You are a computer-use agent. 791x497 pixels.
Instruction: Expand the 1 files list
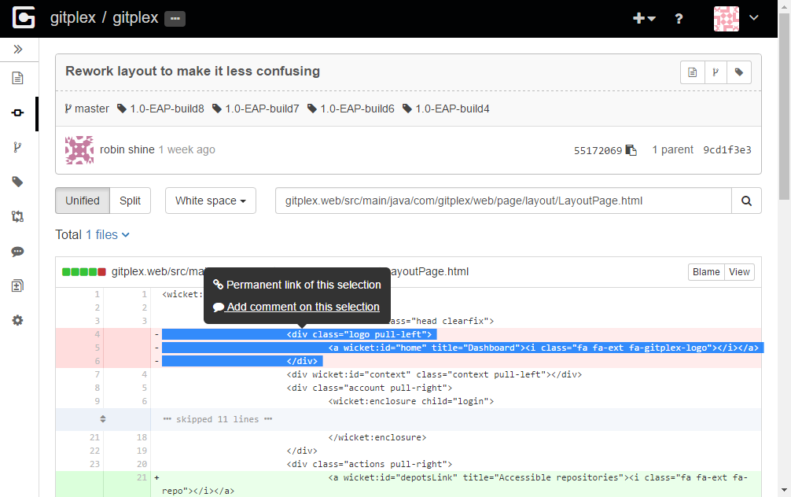[108, 234]
